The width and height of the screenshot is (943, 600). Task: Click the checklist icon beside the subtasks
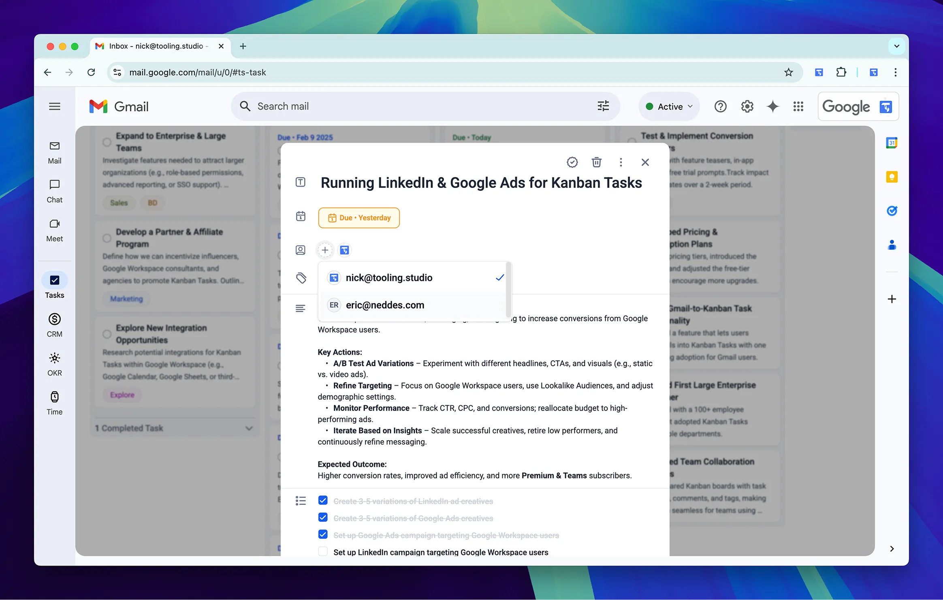[300, 501]
